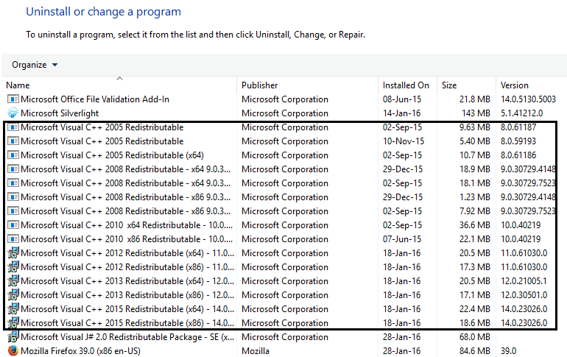Click icon of Visual C++ 2005 version 8.0.59193
The height and width of the screenshot is (357, 567).
click(13, 141)
